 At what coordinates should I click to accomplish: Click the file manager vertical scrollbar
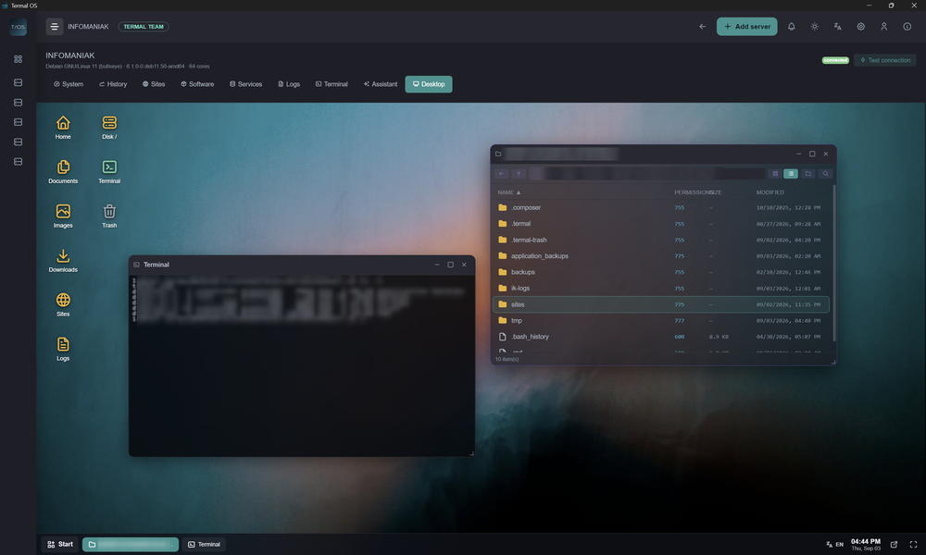[834, 263]
